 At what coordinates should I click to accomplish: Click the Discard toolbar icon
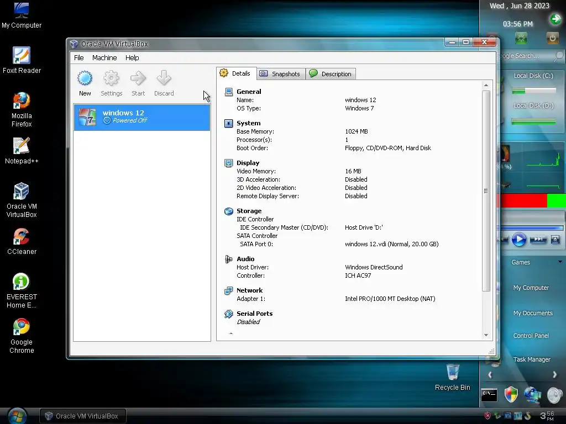coord(164,78)
